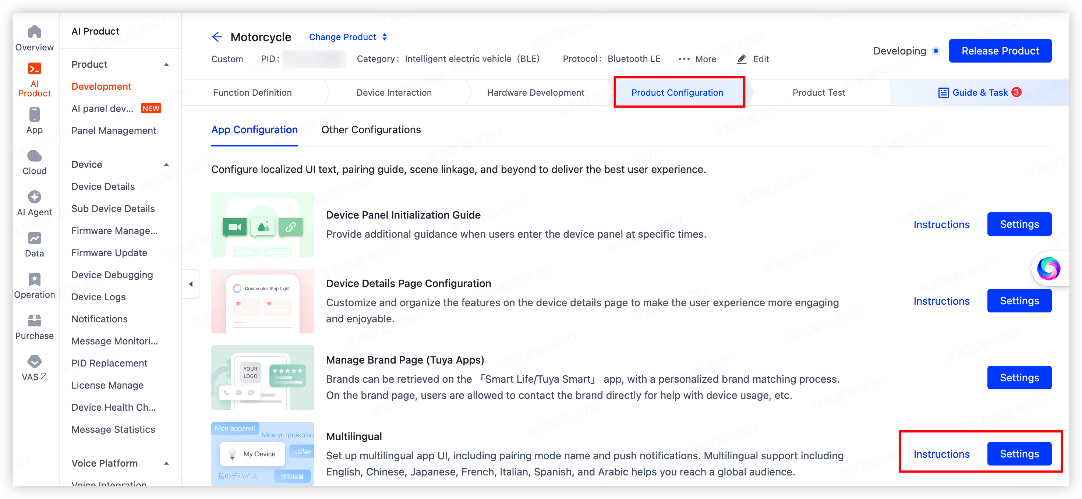The height and width of the screenshot is (499, 1082).
Task: Open Settings for Multilingual
Action: (1019, 454)
